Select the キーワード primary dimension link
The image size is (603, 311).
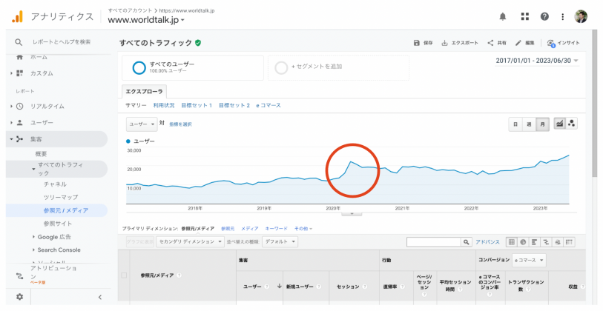(x=276, y=229)
